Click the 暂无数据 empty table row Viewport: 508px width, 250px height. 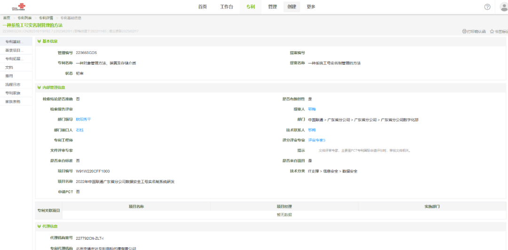[284, 215]
